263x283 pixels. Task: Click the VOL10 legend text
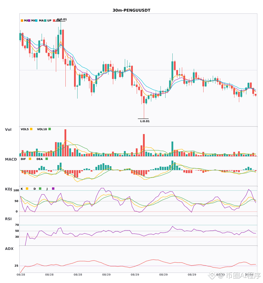42,129
